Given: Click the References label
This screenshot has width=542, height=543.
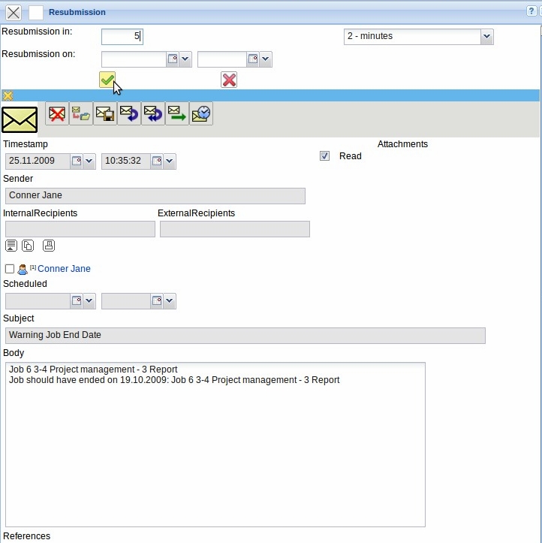Looking at the screenshot, I should tap(27, 535).
